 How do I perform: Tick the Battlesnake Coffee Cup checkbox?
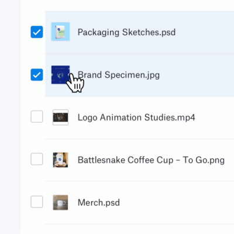coord(37,159)
